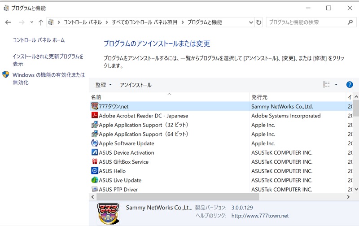The image size is (359, 226).
Task: Sort by the 名前 column header
Action: coord(96,97)
